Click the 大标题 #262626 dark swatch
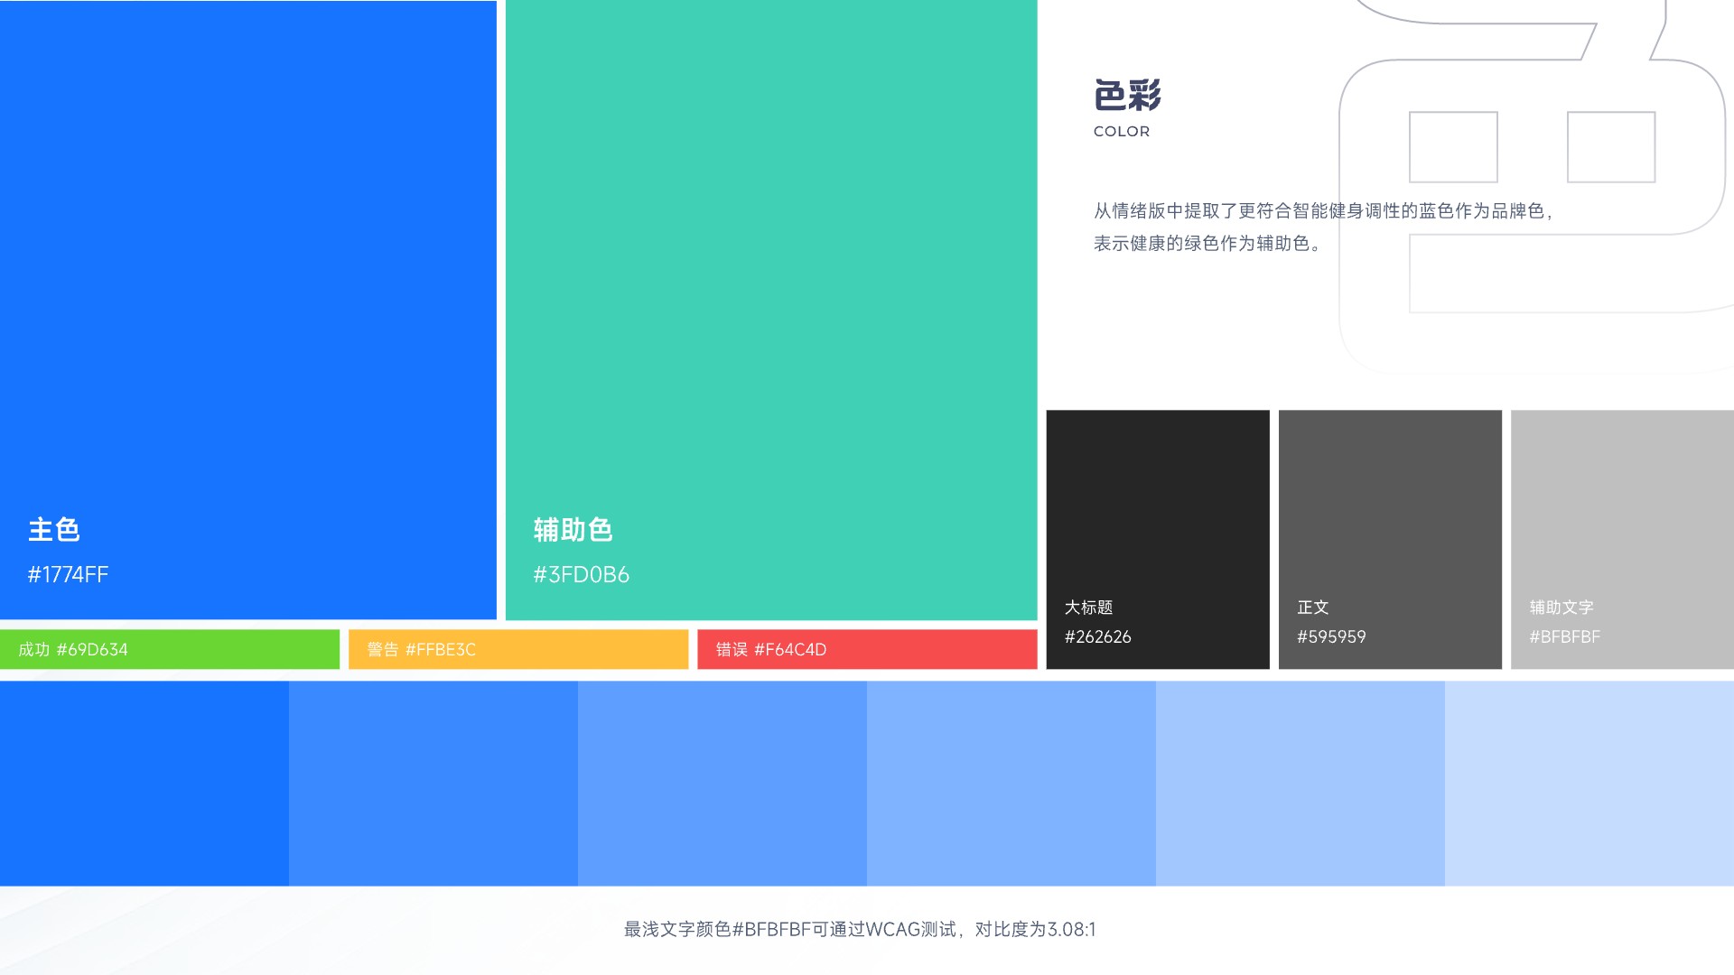Image resolution: width=1734 pixels, height=975 pixels. click(x=1158, y=540)
